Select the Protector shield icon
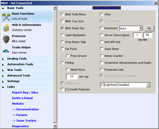This screenshot has width=159, height=129. pos(6,39)
